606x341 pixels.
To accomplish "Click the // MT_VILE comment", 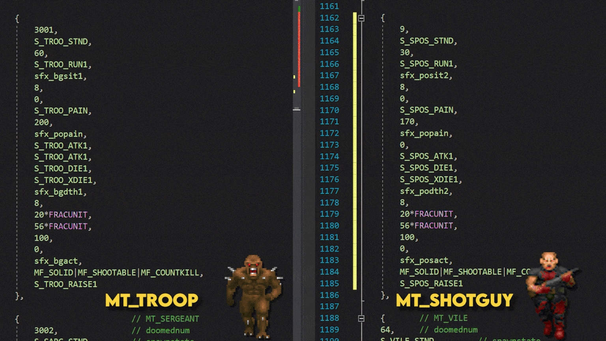I will click(443, 318).
